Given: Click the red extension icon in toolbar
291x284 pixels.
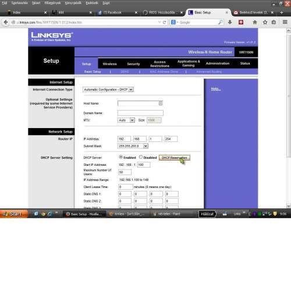Looking at the screenshot, I should 241,22.
